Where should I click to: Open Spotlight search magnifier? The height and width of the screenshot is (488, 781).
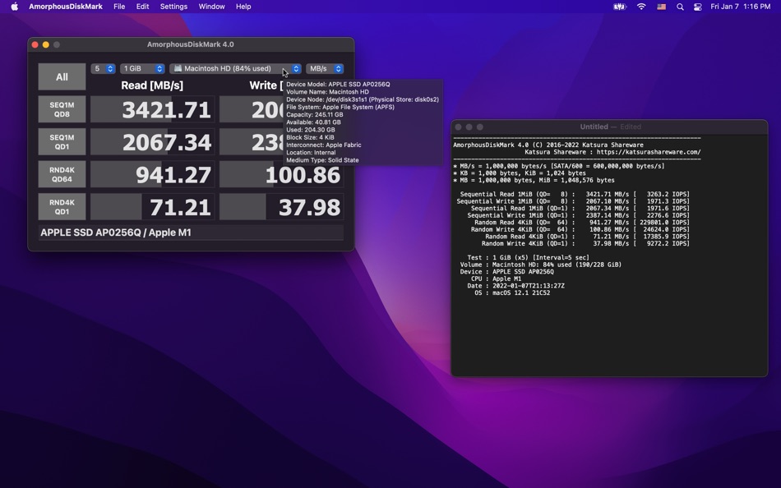point(680,7)
